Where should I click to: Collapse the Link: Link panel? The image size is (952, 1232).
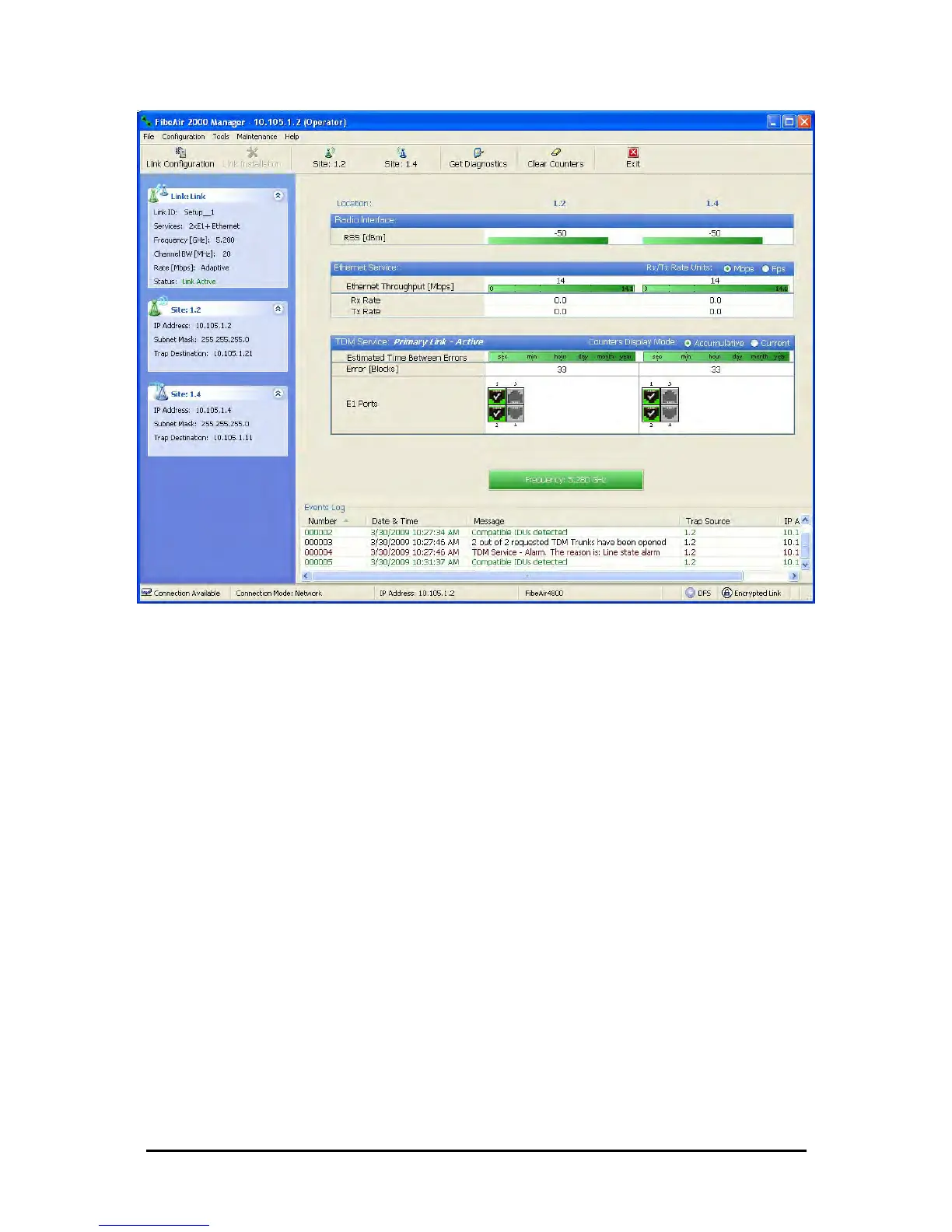[x=278, y=196]
